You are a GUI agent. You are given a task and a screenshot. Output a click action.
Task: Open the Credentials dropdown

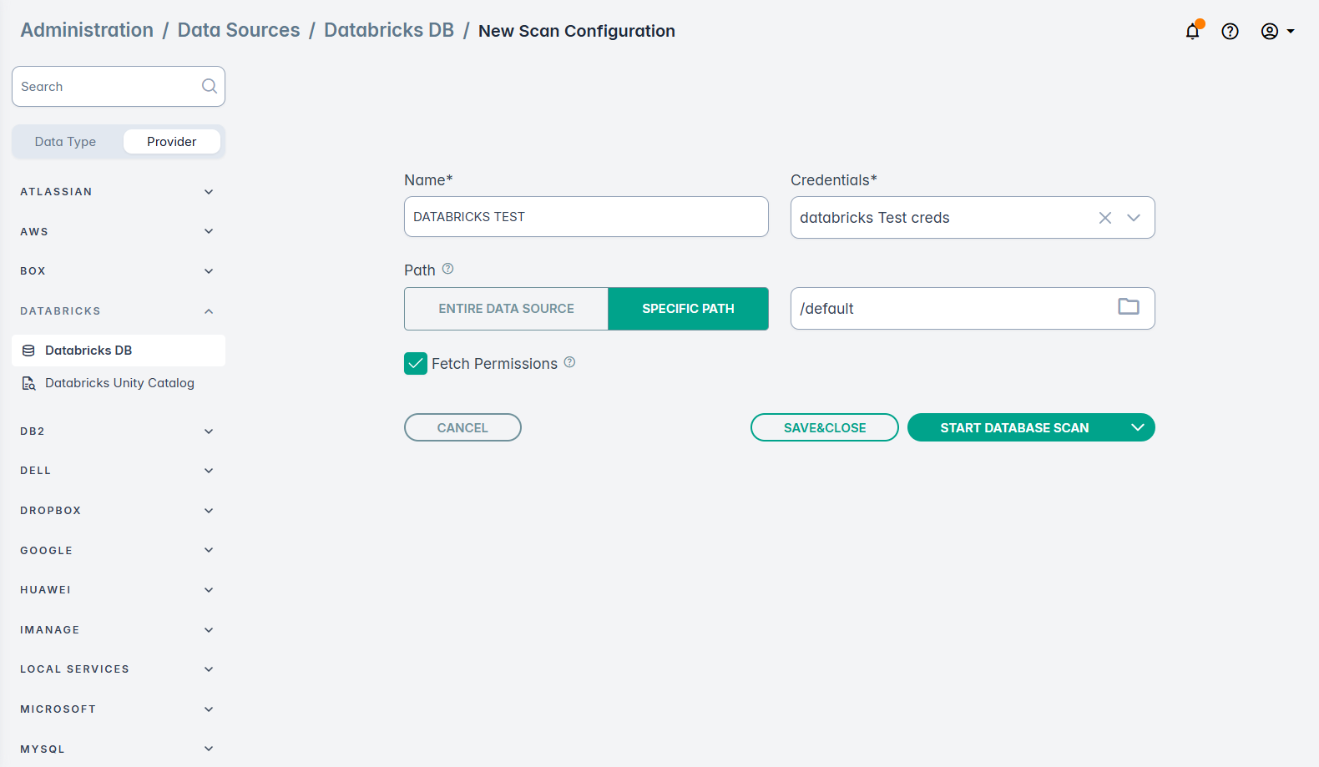point(1134,218)
